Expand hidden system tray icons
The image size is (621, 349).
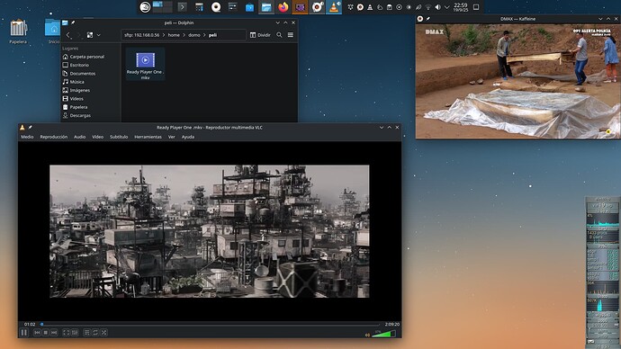click(x=447, y=7)
